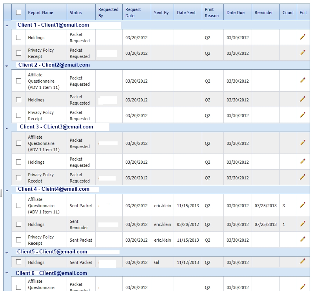Edit Client 3 Affiliate Questionnaire via pencil
Viewport: 312px width, 291px height.
pyautogui.click(x=303, y=143)
